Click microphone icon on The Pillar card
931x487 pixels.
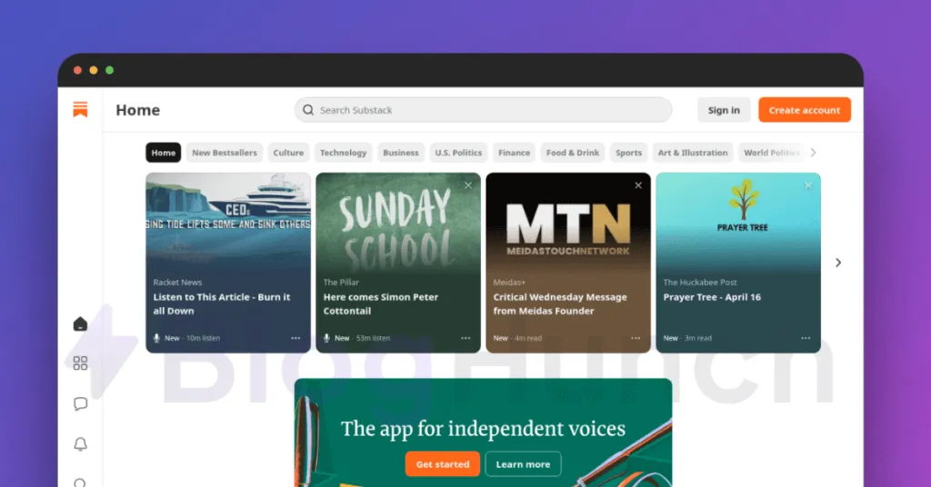tap(326, 338)
